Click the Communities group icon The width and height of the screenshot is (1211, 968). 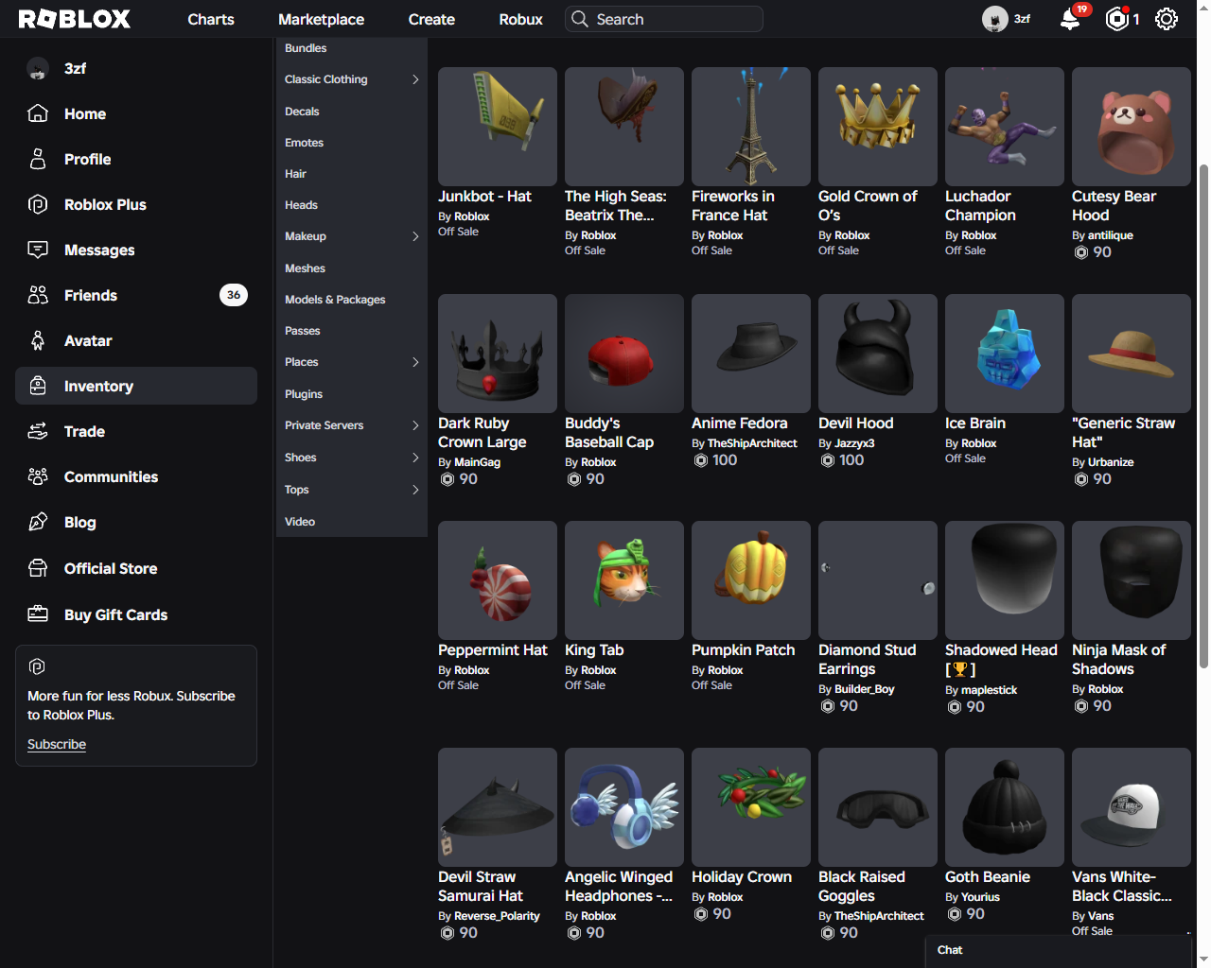point(38,476)
